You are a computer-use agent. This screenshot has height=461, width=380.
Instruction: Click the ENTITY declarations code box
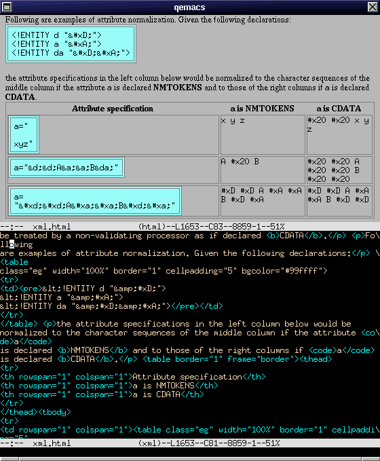coord(71,44)
